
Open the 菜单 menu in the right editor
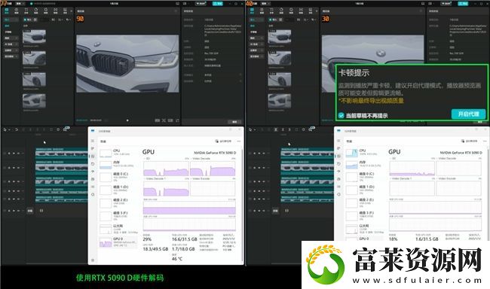266,4
